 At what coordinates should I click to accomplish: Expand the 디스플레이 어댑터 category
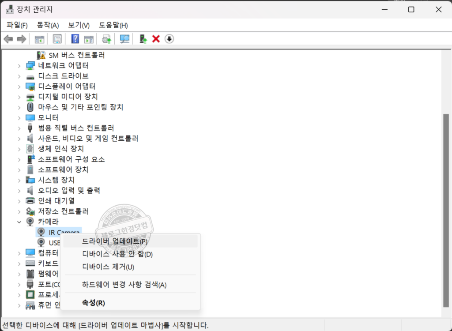coord(19,86)
